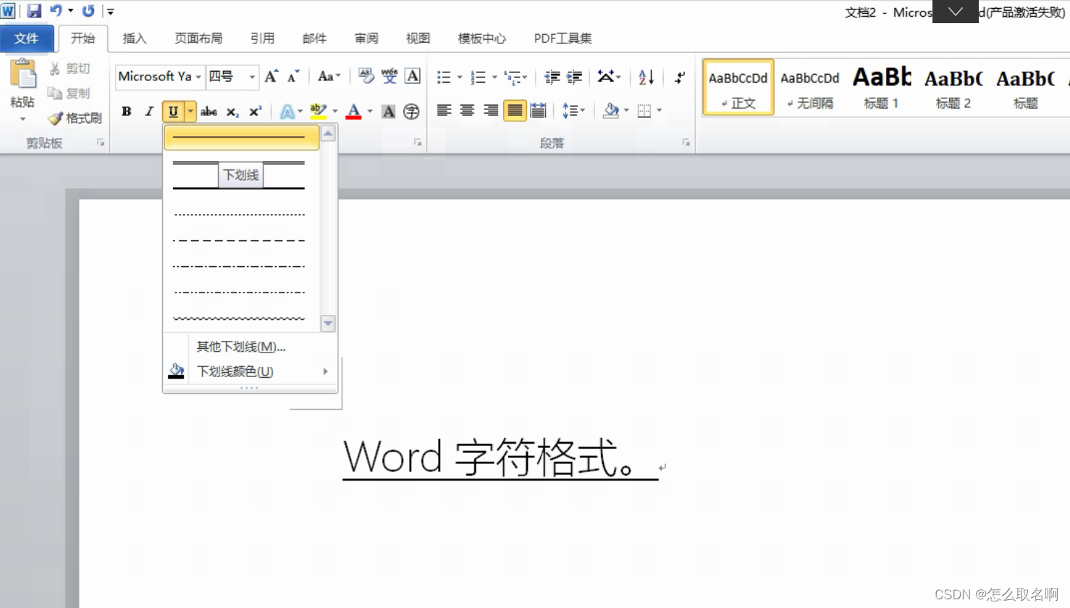Viewport: 1070px width, 608px height.
Task: Choose 其他下划线(M)... menu item
Action: click(x=241, y=347)
